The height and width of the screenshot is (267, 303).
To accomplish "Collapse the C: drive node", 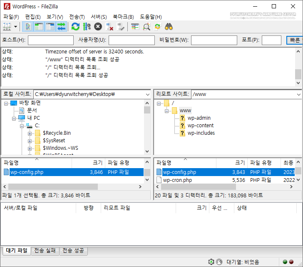I will tap(22, 126).
